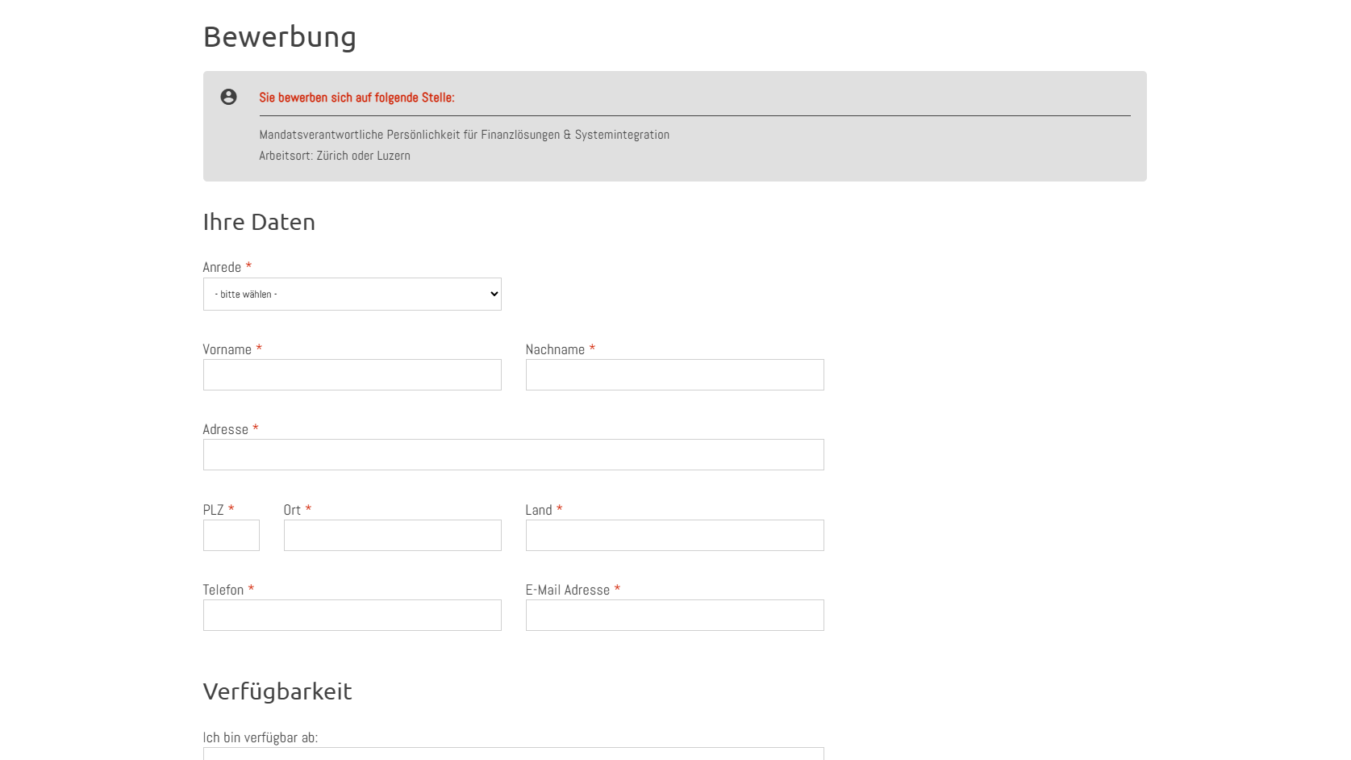This screenshot has height=760, width=1351.
Task: Click the Bewerbung page heading
Action: tap(279, 37)
